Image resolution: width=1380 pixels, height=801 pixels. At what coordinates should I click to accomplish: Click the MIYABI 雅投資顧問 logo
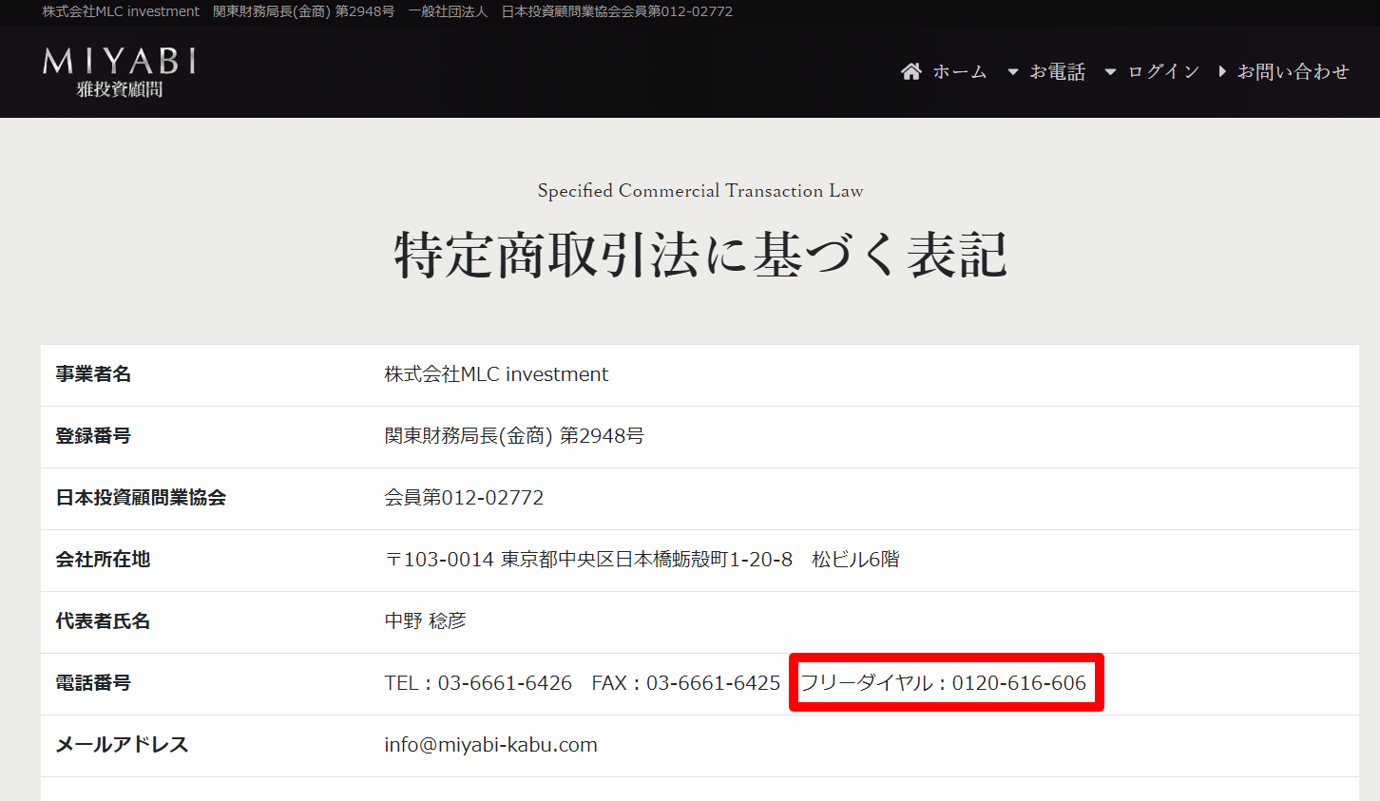coord(120,73)
